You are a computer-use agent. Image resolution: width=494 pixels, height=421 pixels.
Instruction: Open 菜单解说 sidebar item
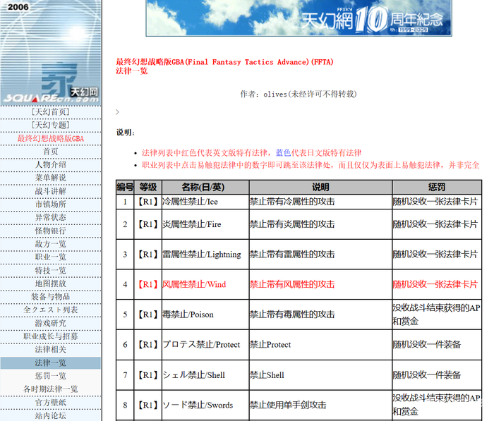50,178
